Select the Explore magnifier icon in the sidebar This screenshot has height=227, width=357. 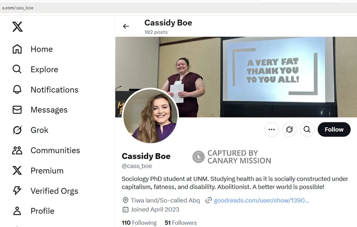click(x=17, y=69)
